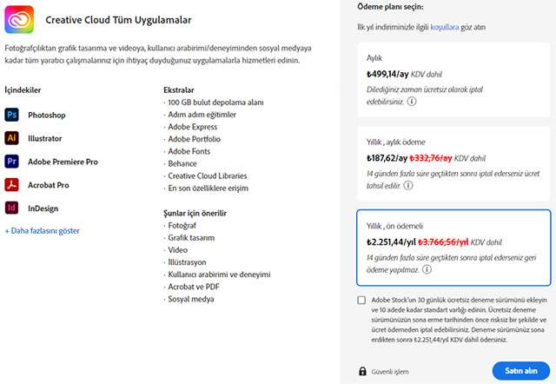Click the Acrobat Pro icon
The image size is (556, 384).
coord(12,184)
